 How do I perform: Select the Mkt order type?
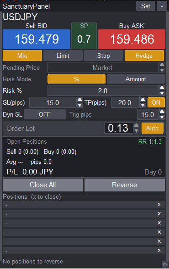[22, 56]
